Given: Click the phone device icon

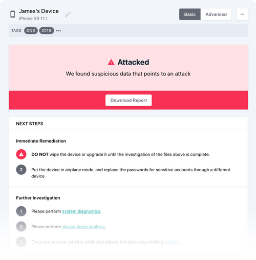Looking at the screenshot, I should 13,14.
